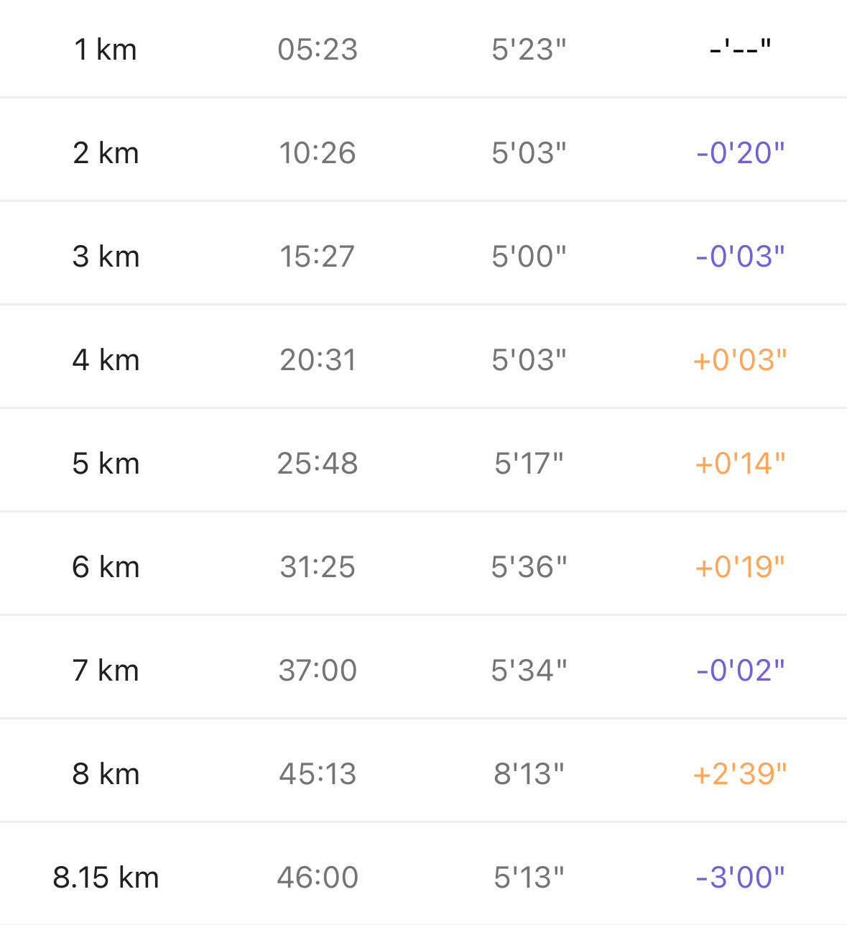Click the +0'14" pace difference
This screenshot has height=925, width=847.
coord(740,464)
